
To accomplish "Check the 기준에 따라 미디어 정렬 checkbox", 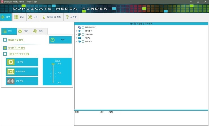I will click(x=5, y=54).
